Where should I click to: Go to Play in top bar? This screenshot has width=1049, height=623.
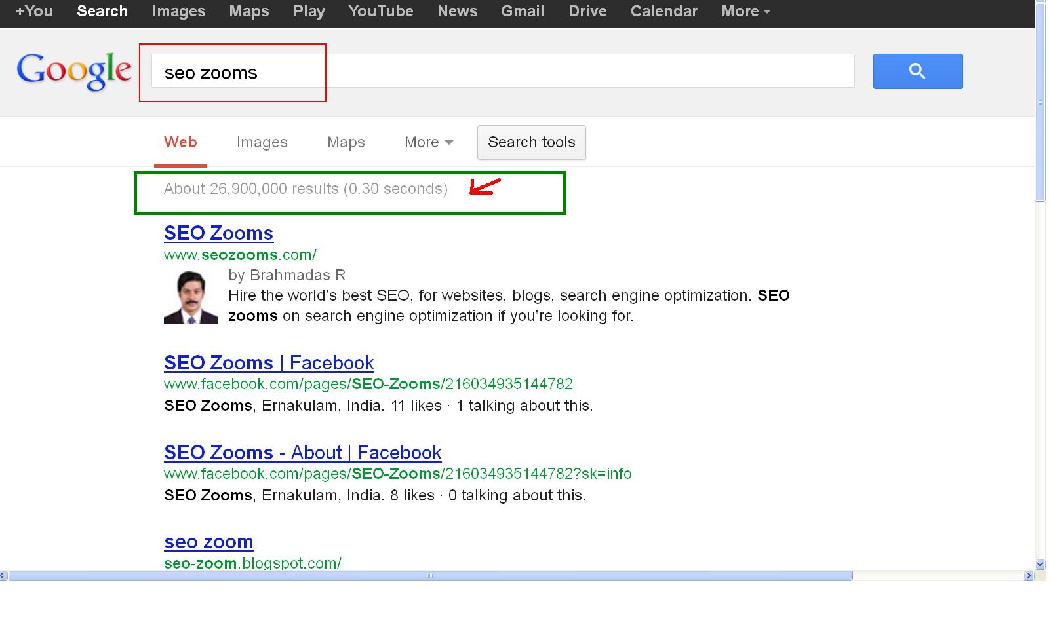click(x=309, y=11)
